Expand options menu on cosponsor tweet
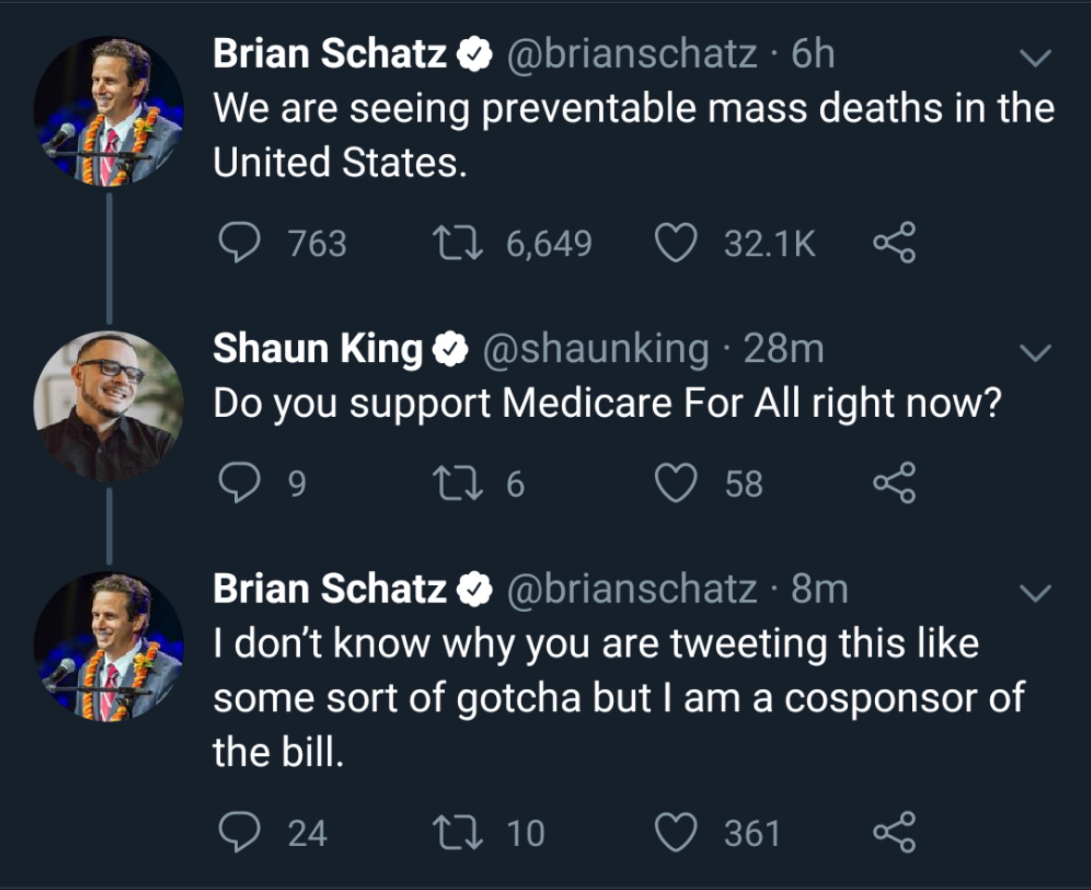 (1035, 593)
